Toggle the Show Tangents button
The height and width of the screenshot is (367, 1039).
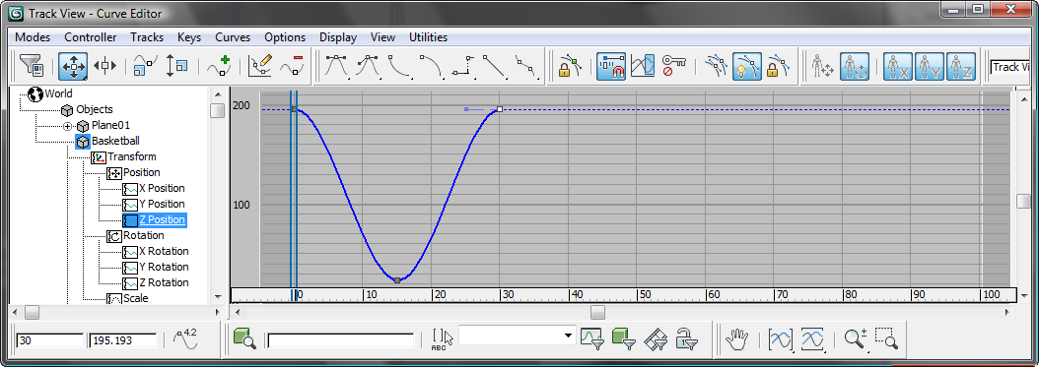pyautogui.click(x=746, y=66)
